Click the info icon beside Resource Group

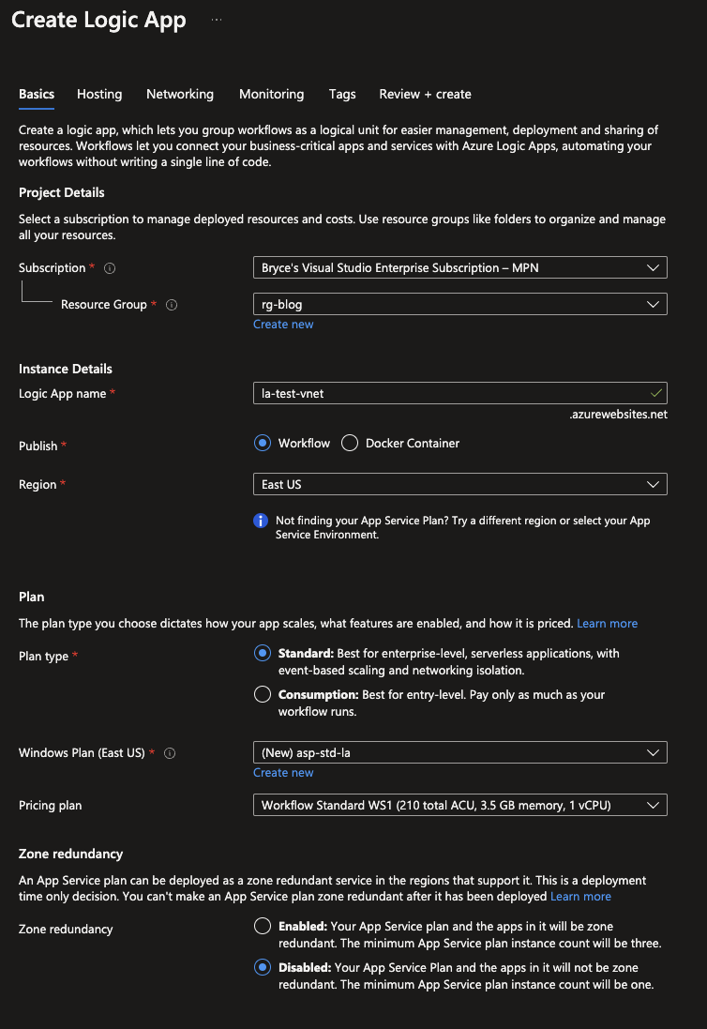tap(172, 305)
